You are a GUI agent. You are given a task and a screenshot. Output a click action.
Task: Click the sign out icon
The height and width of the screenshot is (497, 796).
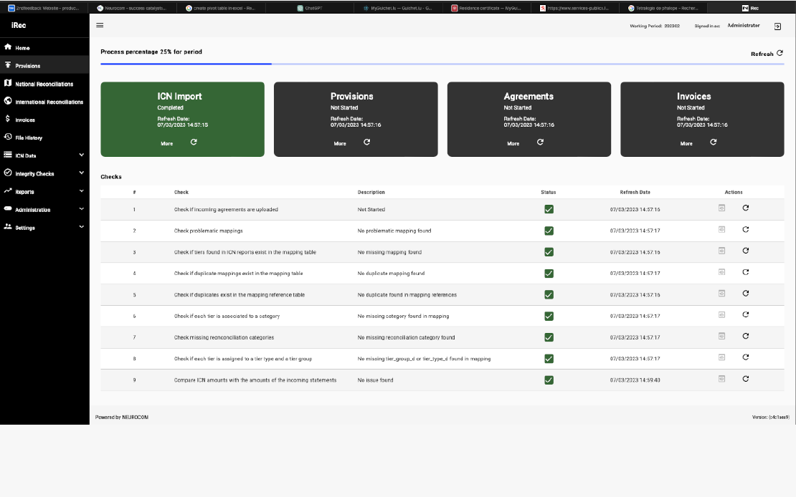tap(777, 26)
